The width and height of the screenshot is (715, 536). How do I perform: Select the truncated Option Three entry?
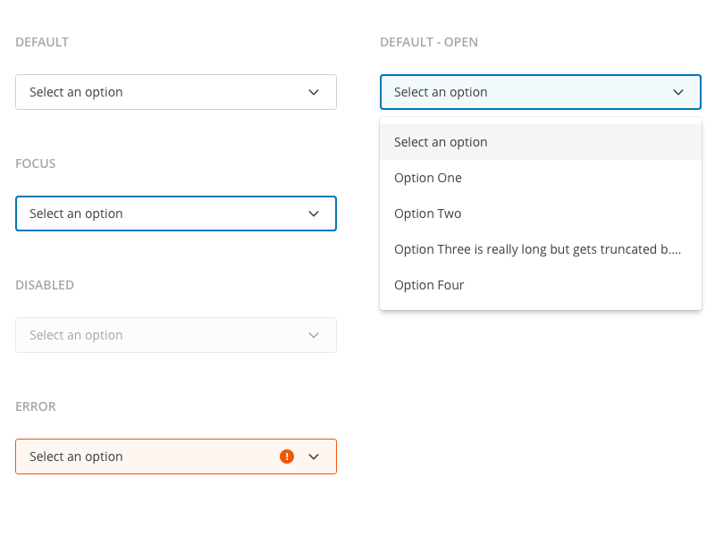tap(536, 249)
